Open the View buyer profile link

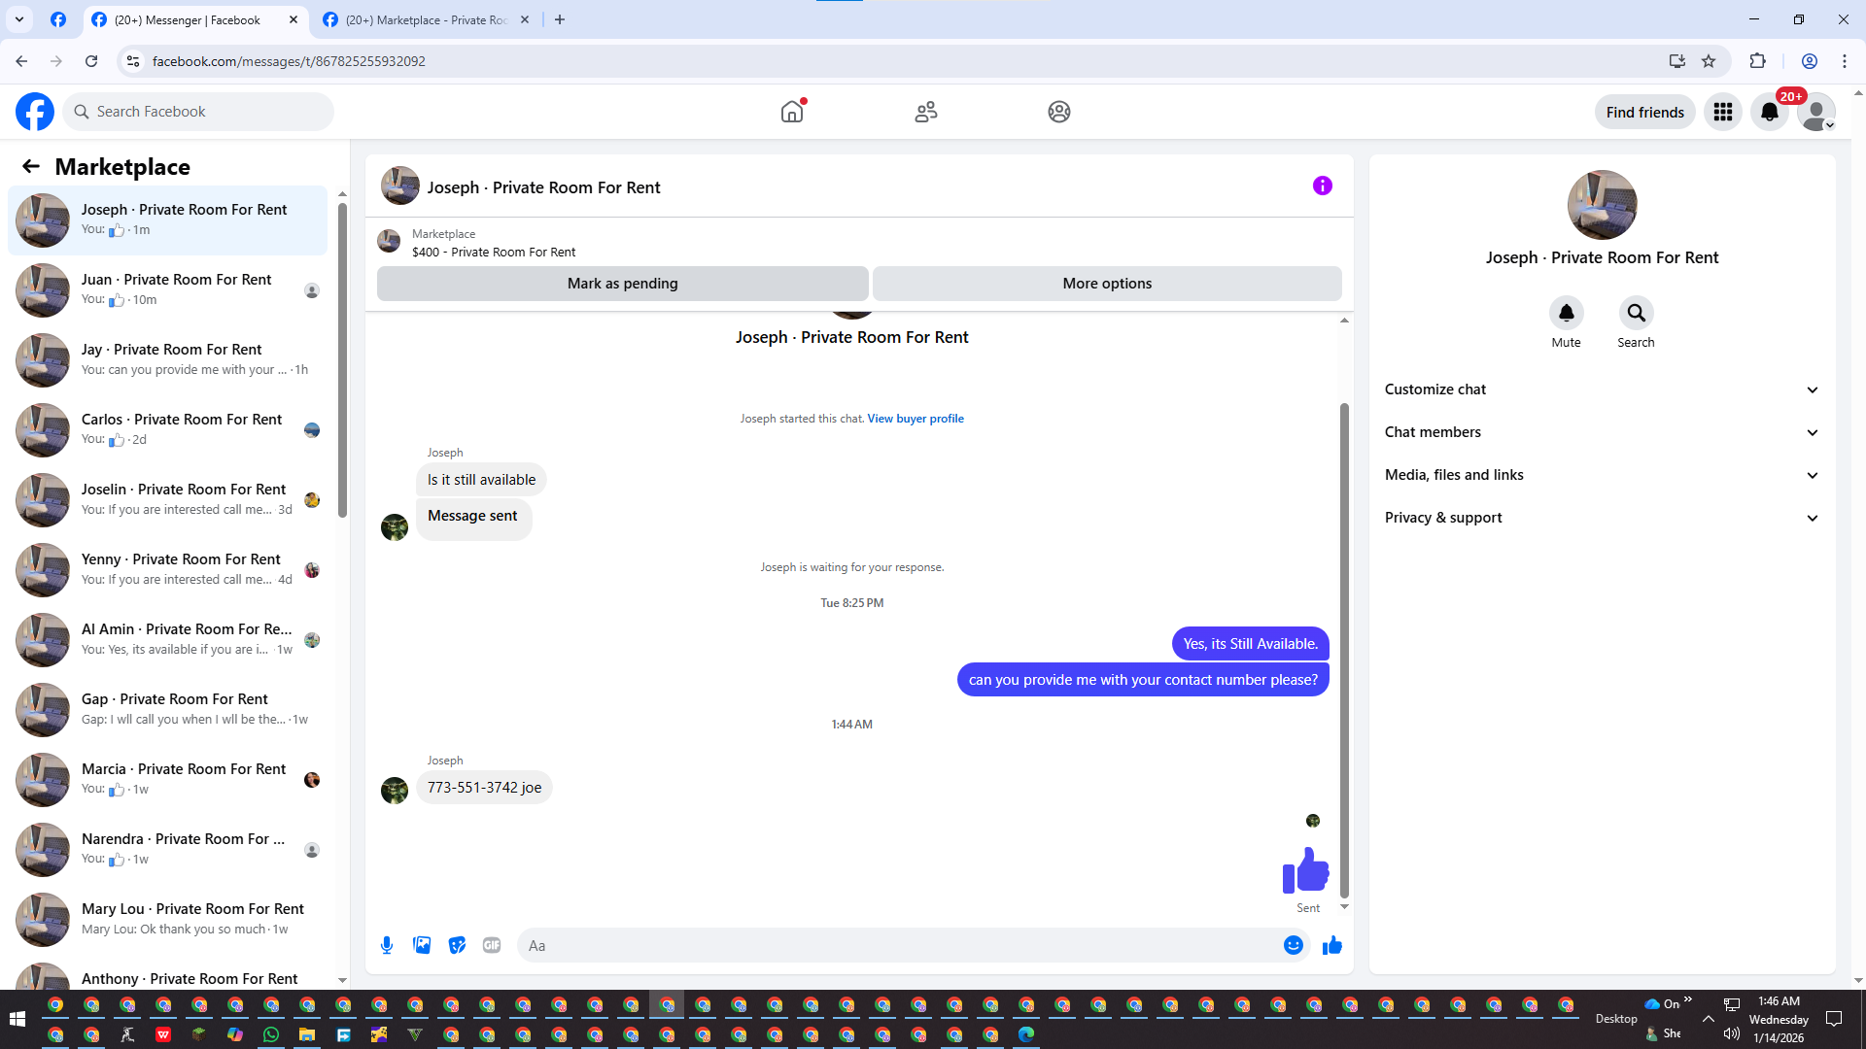915,419
